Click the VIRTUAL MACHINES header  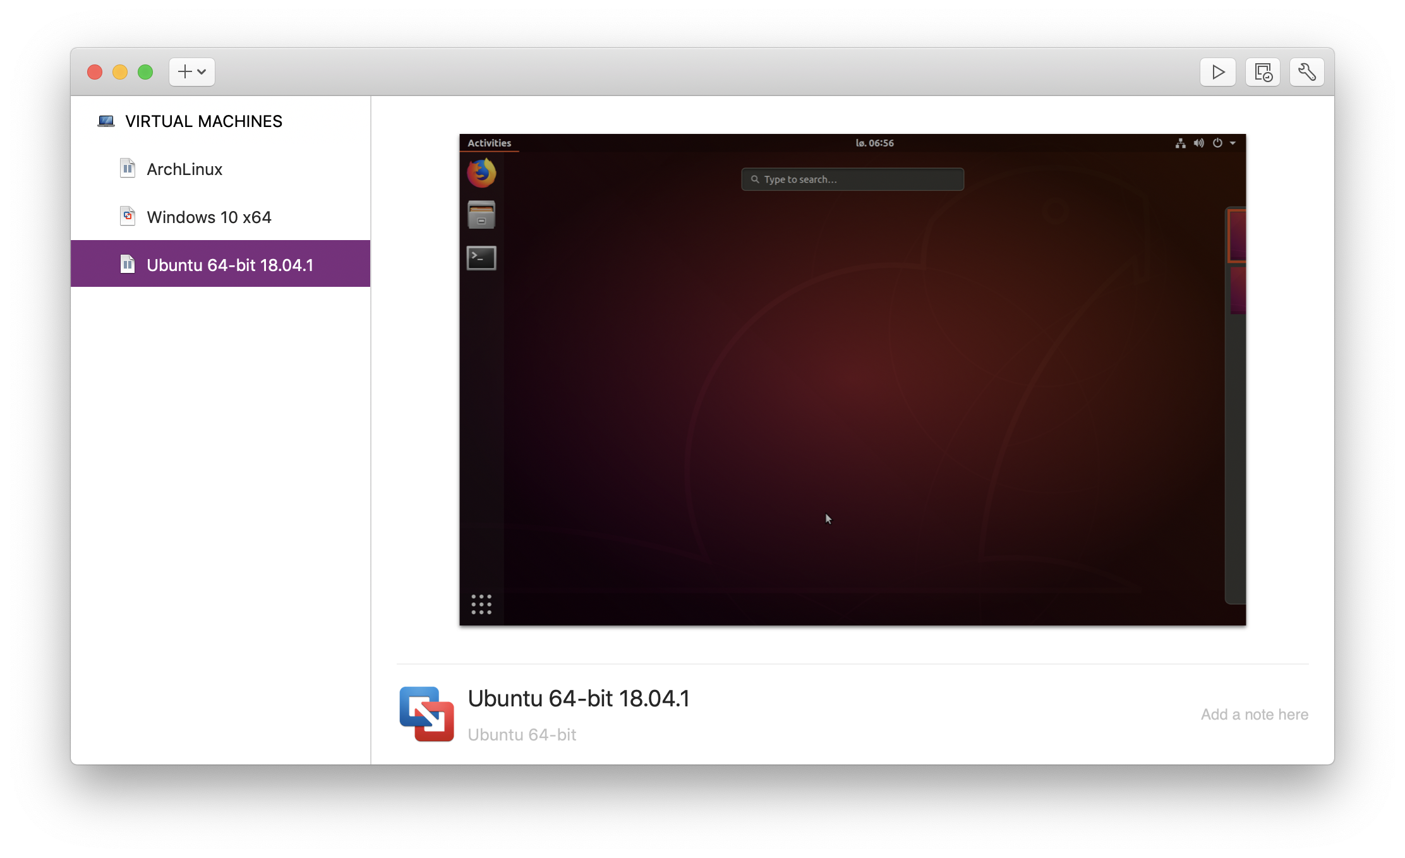(x=203, y=121)
